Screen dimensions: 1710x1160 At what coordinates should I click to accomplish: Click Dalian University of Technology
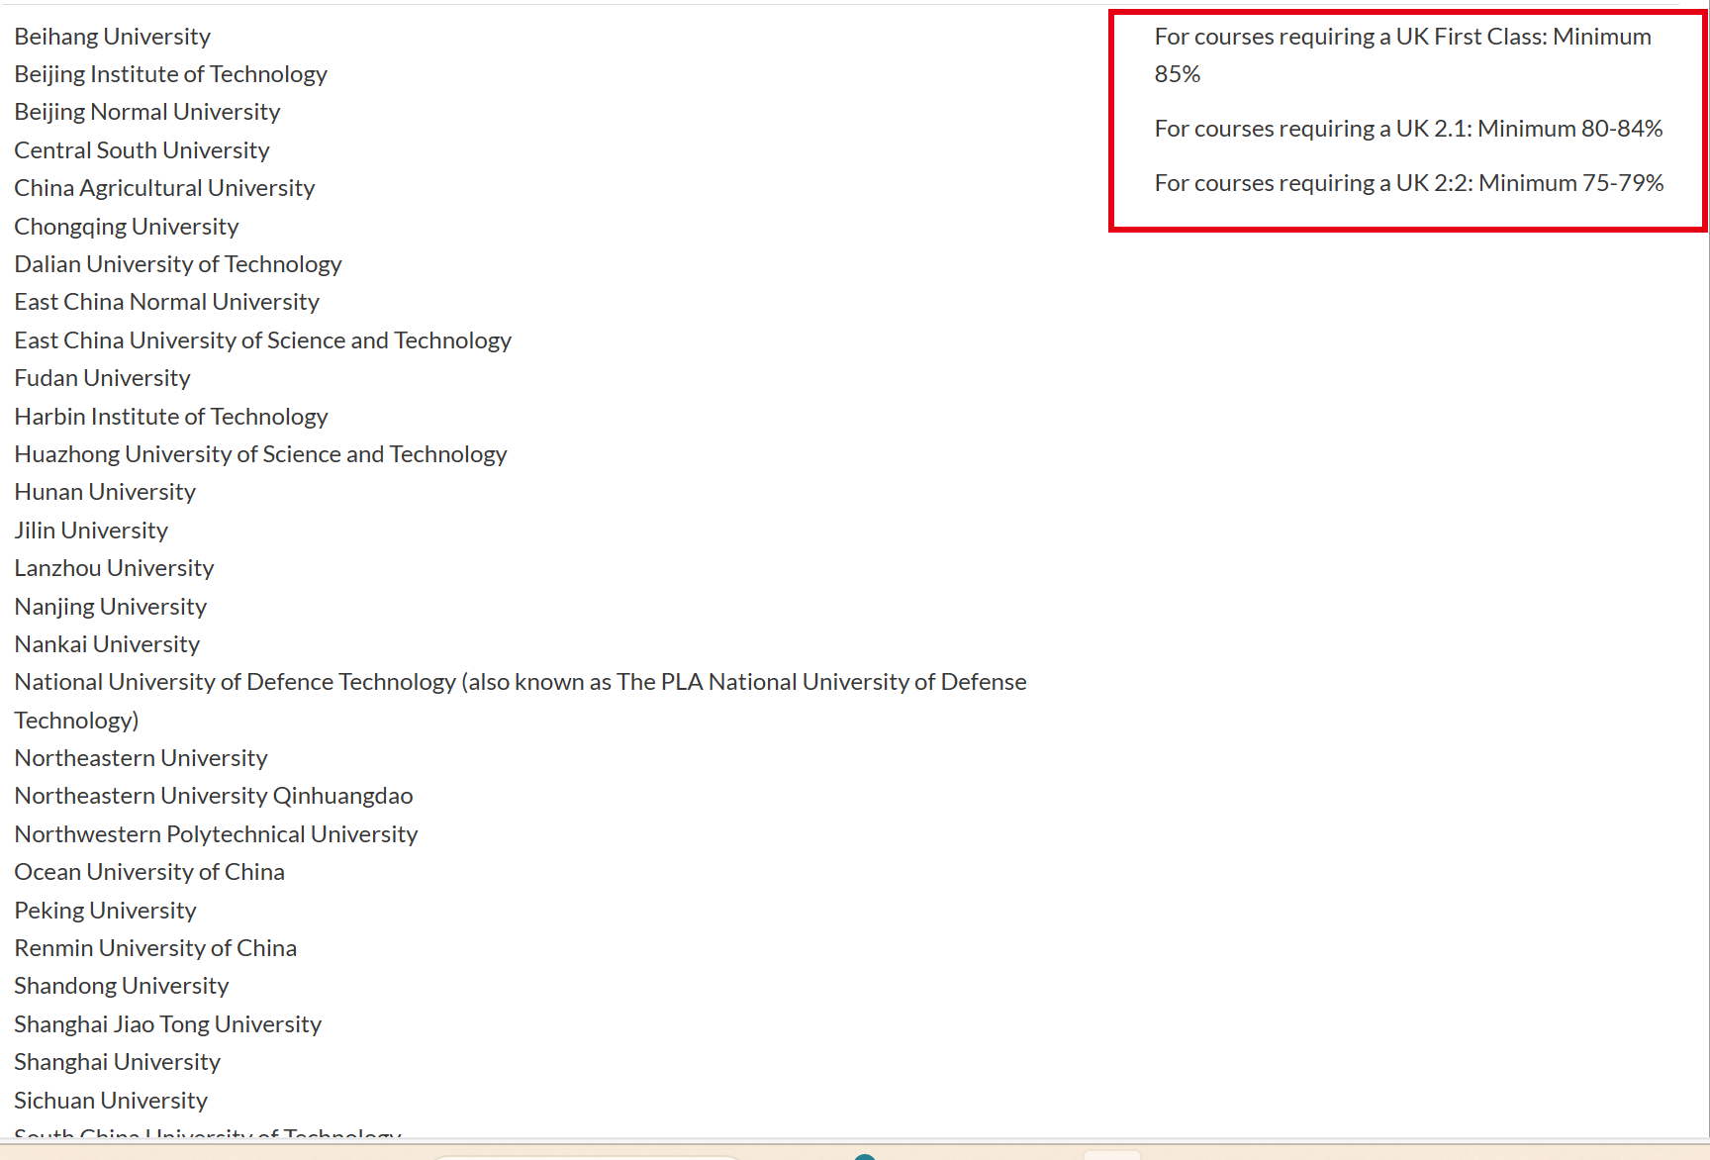tap(177, 264)
